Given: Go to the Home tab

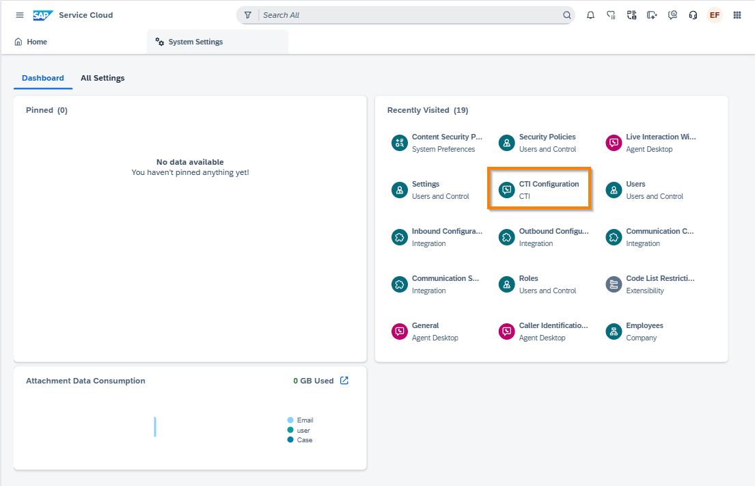Looking at the screenshot, I should point(31,42).
